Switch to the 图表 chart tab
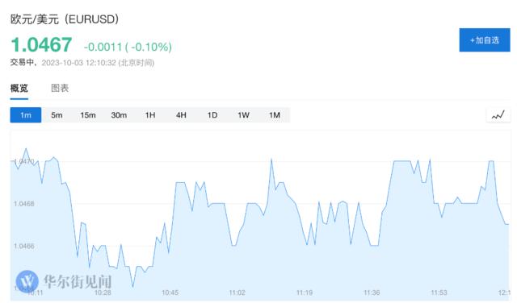This screenshot has width=517, height=303. click(x=60, y=88)
